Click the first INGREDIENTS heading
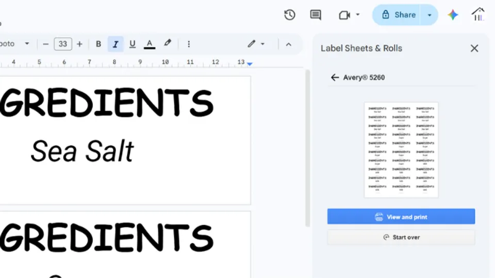 107,103
